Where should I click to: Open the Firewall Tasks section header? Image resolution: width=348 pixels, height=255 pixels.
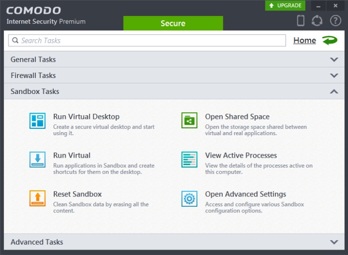tap(174, 75)
